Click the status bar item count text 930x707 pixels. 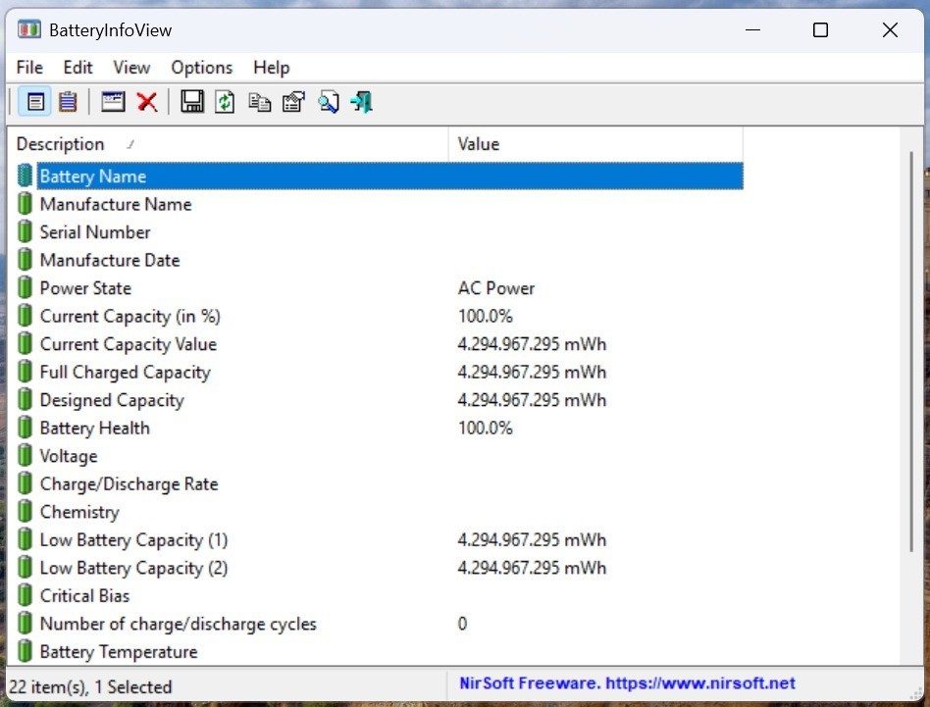tap(90, 686)
